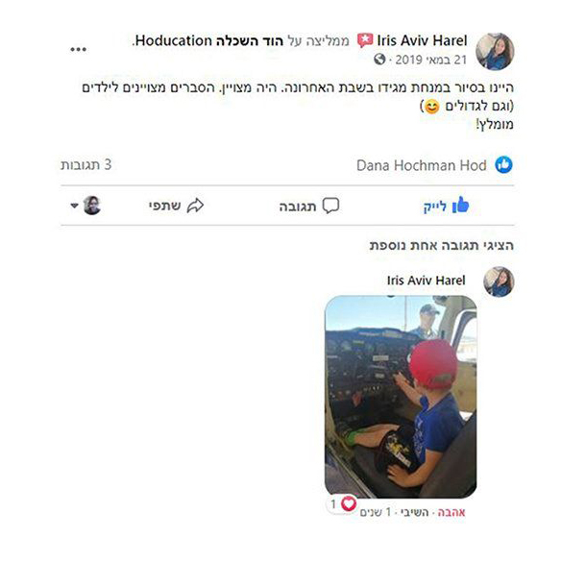Open the post author's profile picture
This screenshot has height=561, width=561.
(x=495, y=52)
